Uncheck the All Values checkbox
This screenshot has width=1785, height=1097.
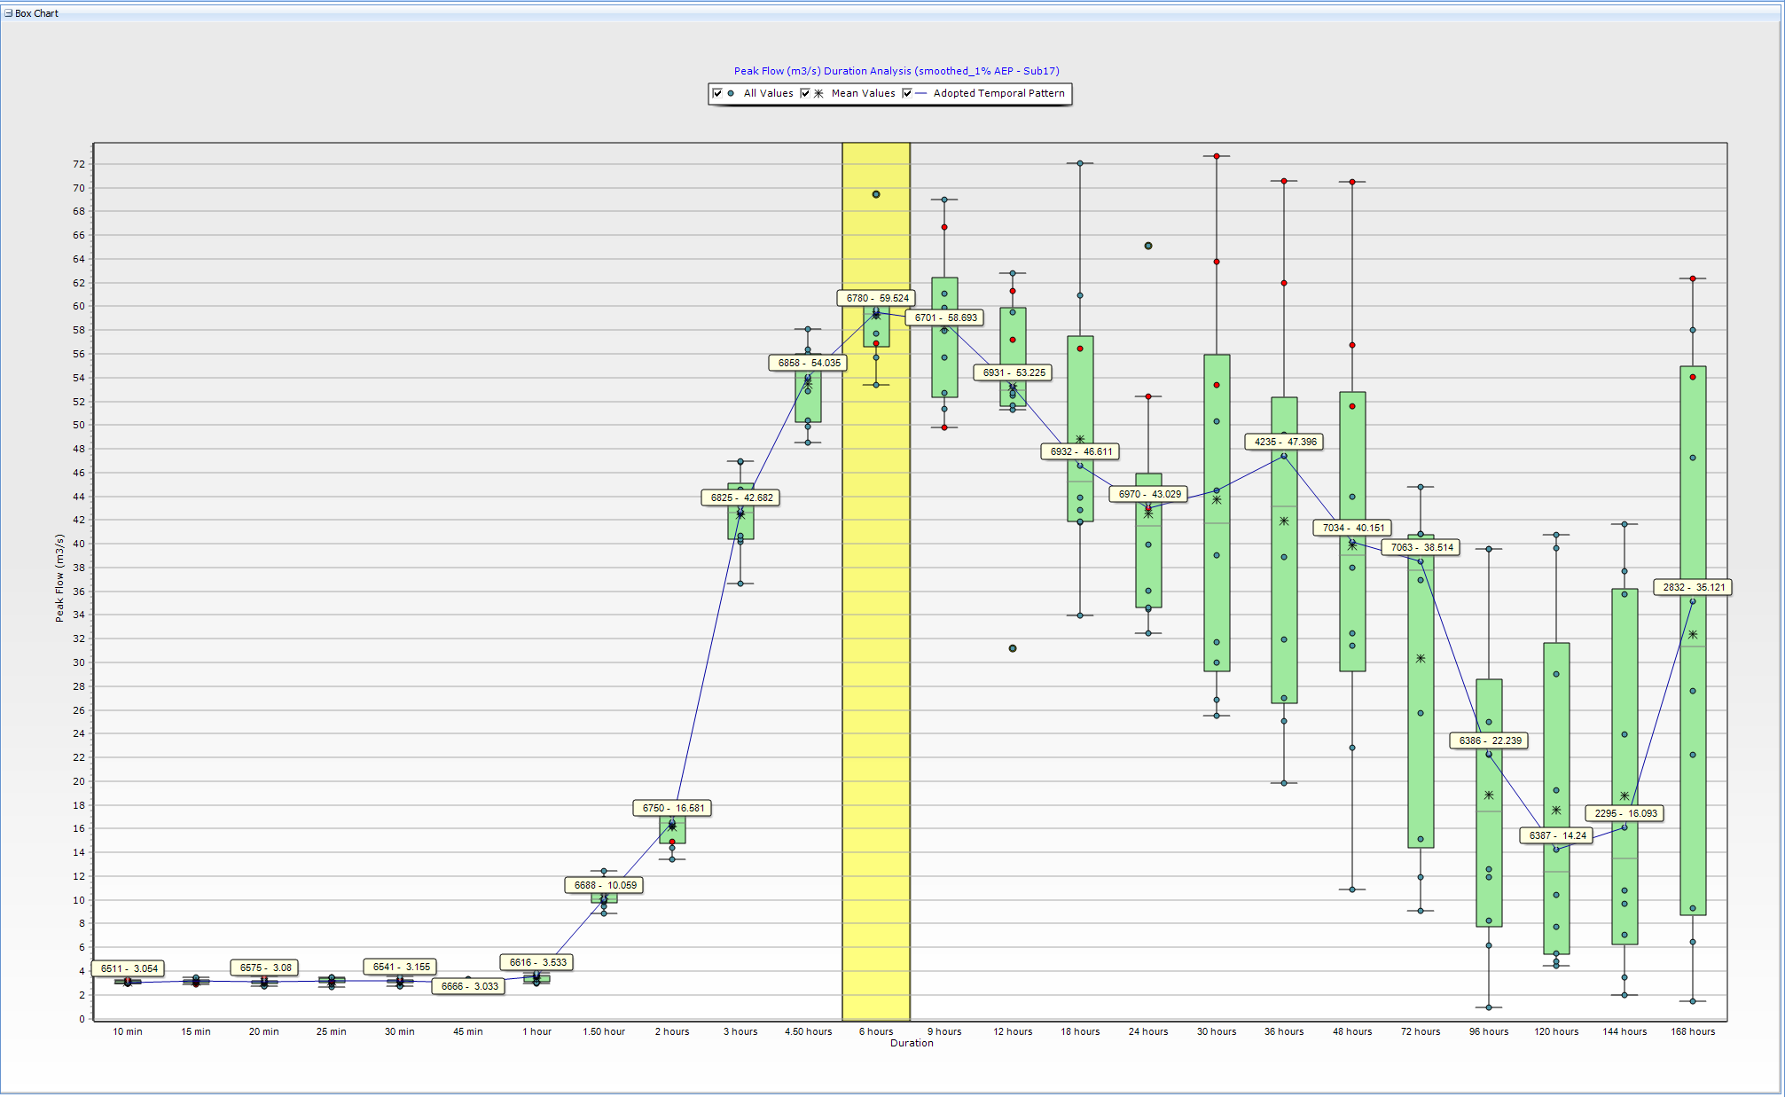(717, 93)
